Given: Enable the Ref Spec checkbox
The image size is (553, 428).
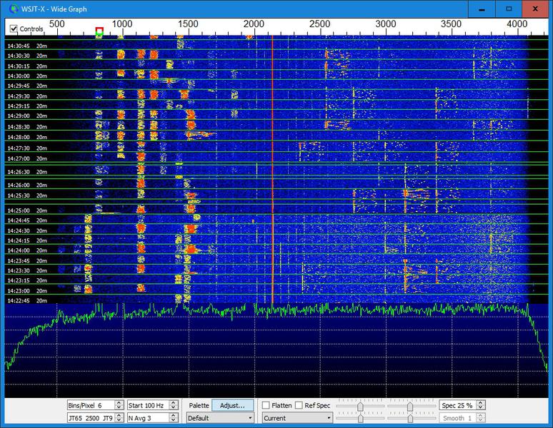Looking at the screenshot, I should (x=299, y=405).
